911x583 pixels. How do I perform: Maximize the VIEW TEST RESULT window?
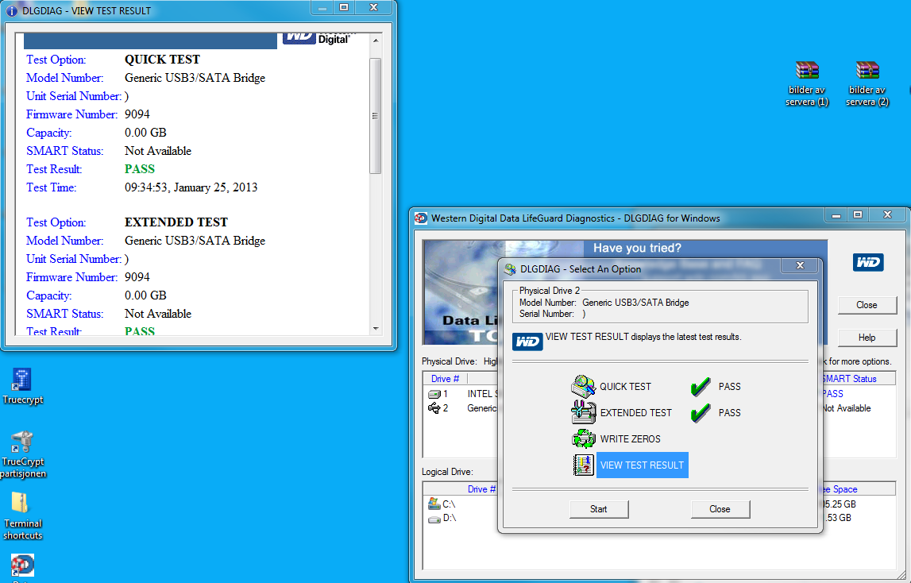pyautogui.click(x=344, y=8)
